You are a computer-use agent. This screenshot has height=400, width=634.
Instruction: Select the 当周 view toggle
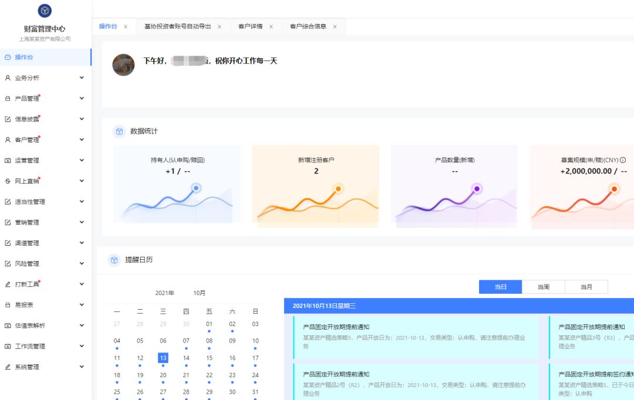(x=543, y=287)
